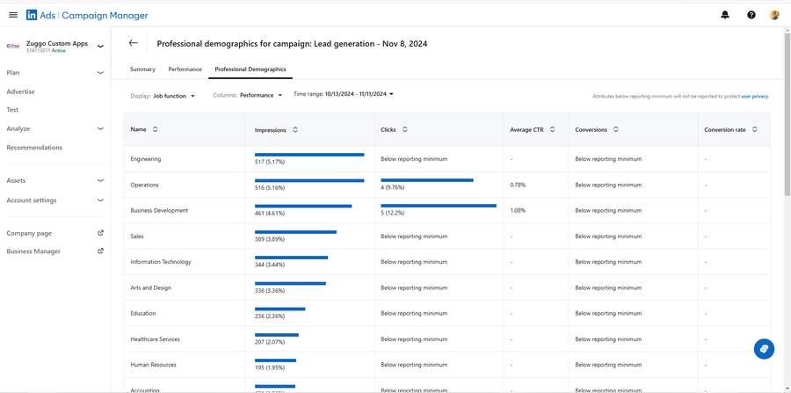Click the page title for Lead generation campaign
791x393 pixels.
pyautogui.click(x=292, y=44)
